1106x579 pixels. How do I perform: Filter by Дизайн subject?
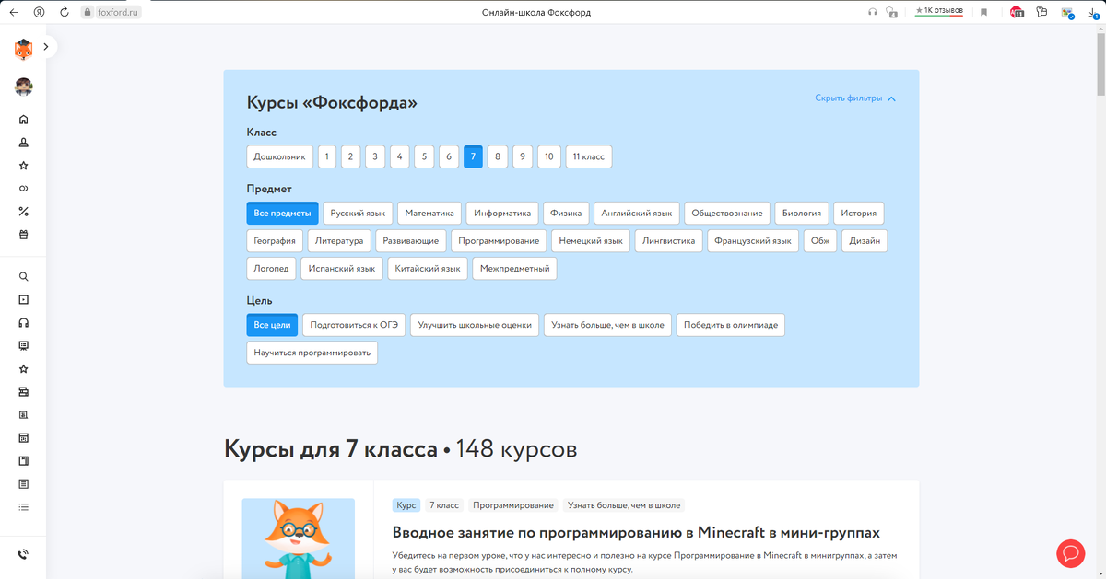[865, 241]
